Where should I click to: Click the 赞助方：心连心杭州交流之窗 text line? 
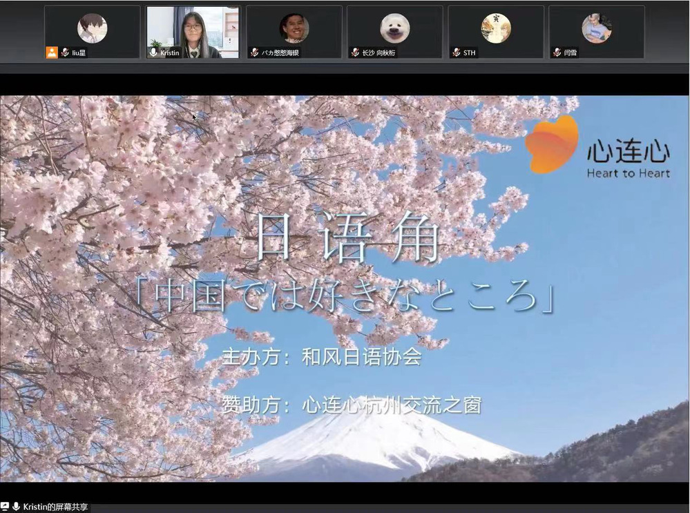pos(352,405)
